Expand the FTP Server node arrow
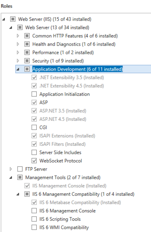 (x=11, y=169)
